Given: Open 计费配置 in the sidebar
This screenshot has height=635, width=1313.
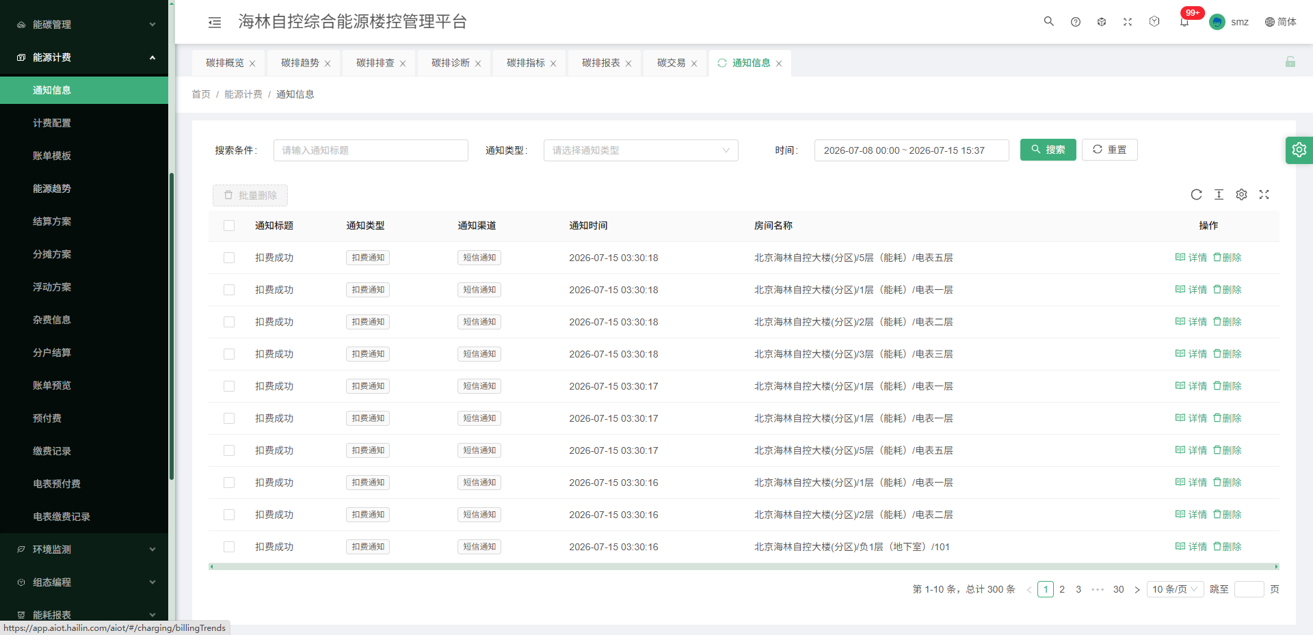Looking at the screenshot, I should click(84, 123).
